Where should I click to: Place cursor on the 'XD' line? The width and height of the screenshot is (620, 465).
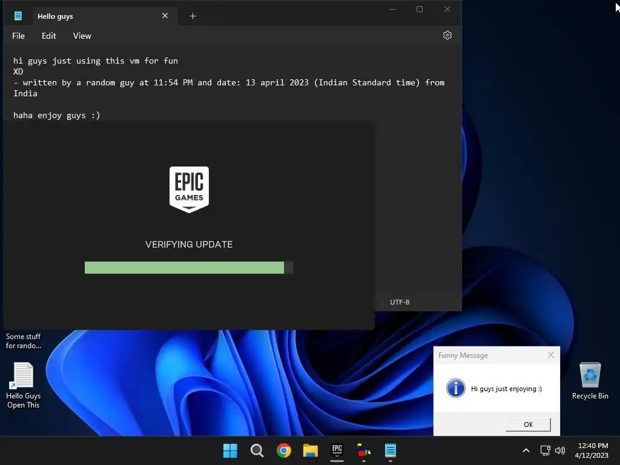(18, 71)
